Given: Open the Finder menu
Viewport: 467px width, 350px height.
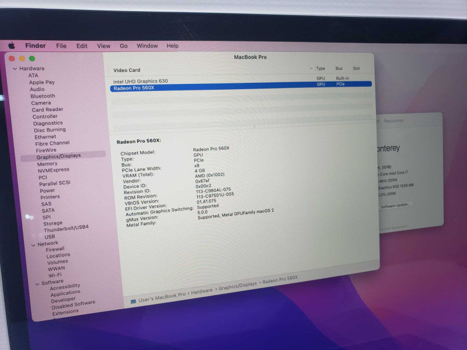Looking at the screenshot, I should click(36, 45).
